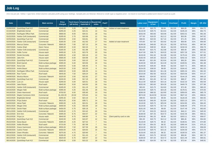Select the $302.01 profit cell
The height and width of the screenshot is (147, 213).
coord(184,34)
